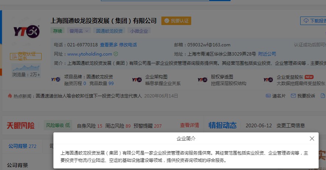Click the green verified shield icon
The image size is (326, 170).
coord(116,54)
